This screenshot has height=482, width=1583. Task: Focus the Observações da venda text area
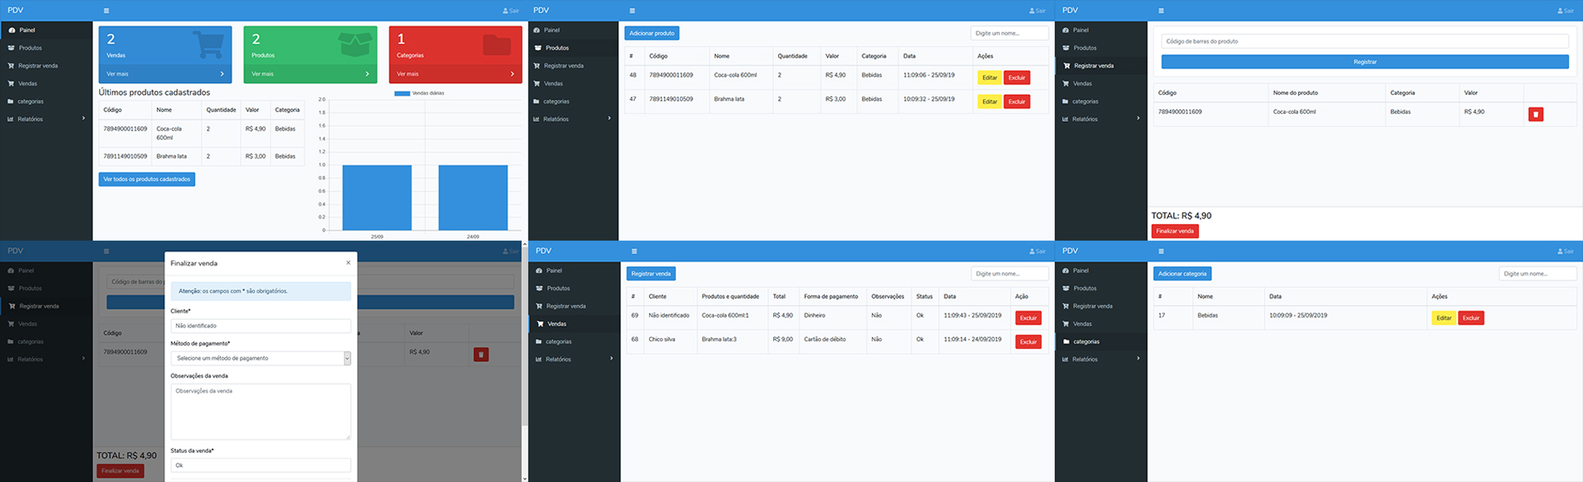pyautogui.click(x=260, y=412)
